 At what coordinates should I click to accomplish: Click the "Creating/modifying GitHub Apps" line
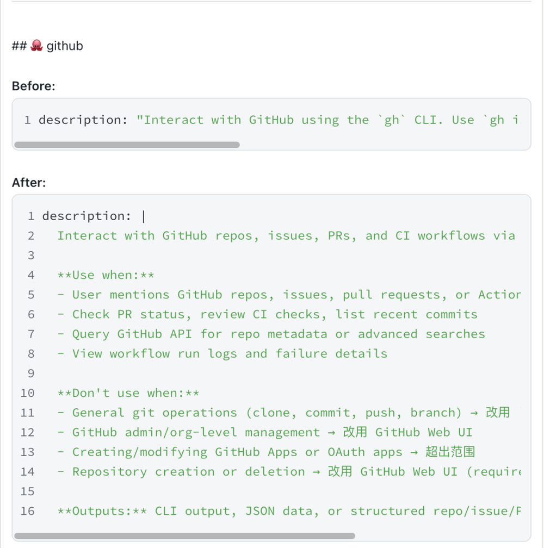point(266,452)
